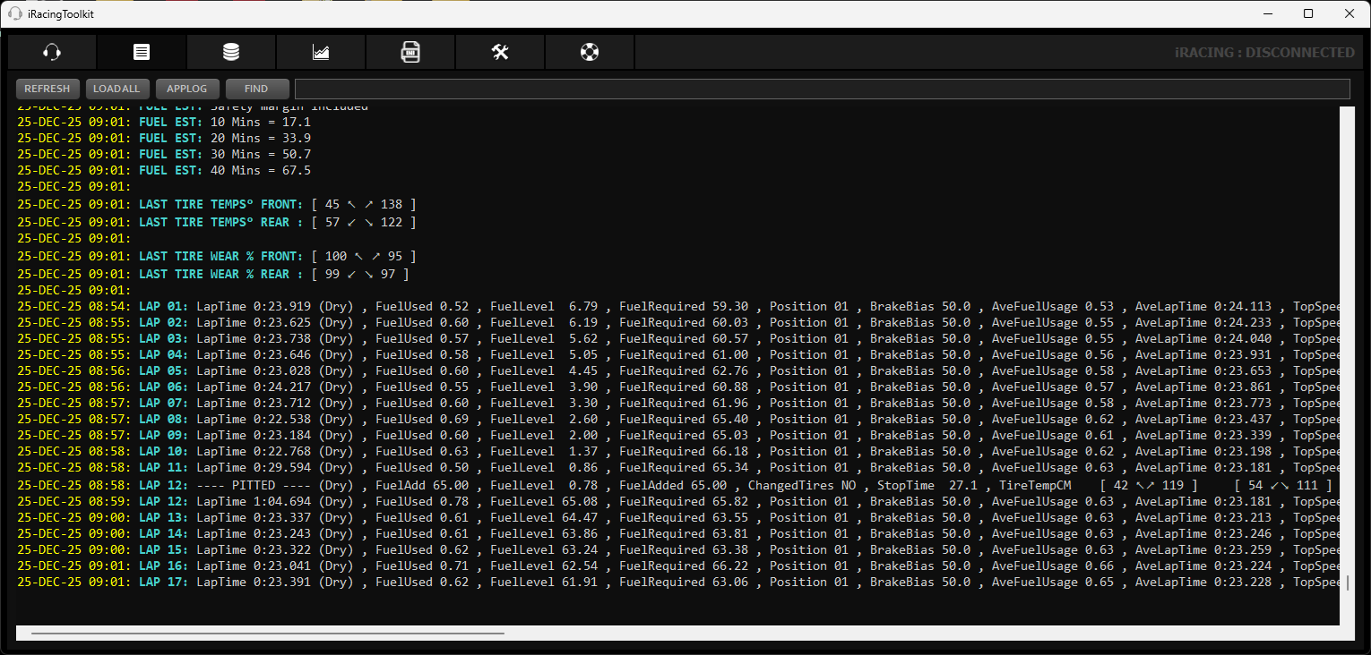This screenshot has height=655, width=1371.
Task: Click the vertical scrollbar track of the log
Action: coord(1347,358)
